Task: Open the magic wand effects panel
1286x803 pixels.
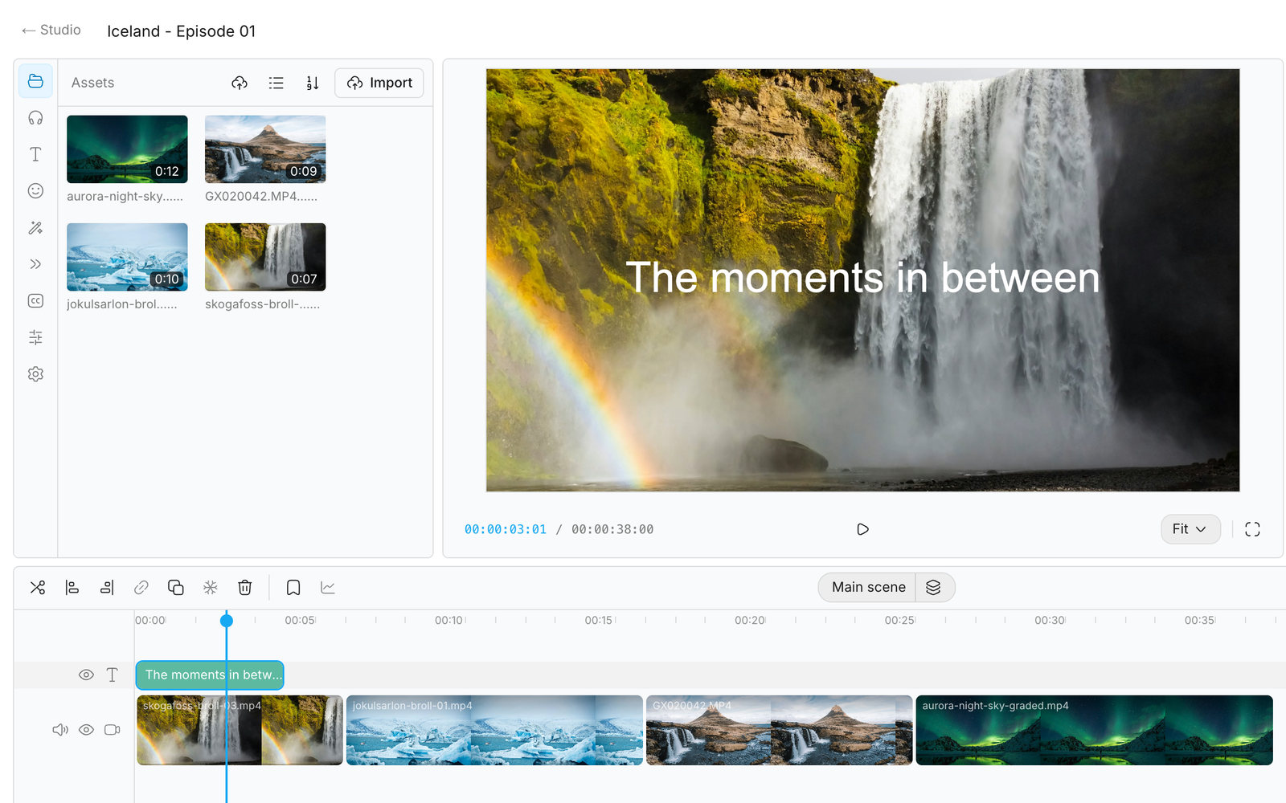Action: 35,228
